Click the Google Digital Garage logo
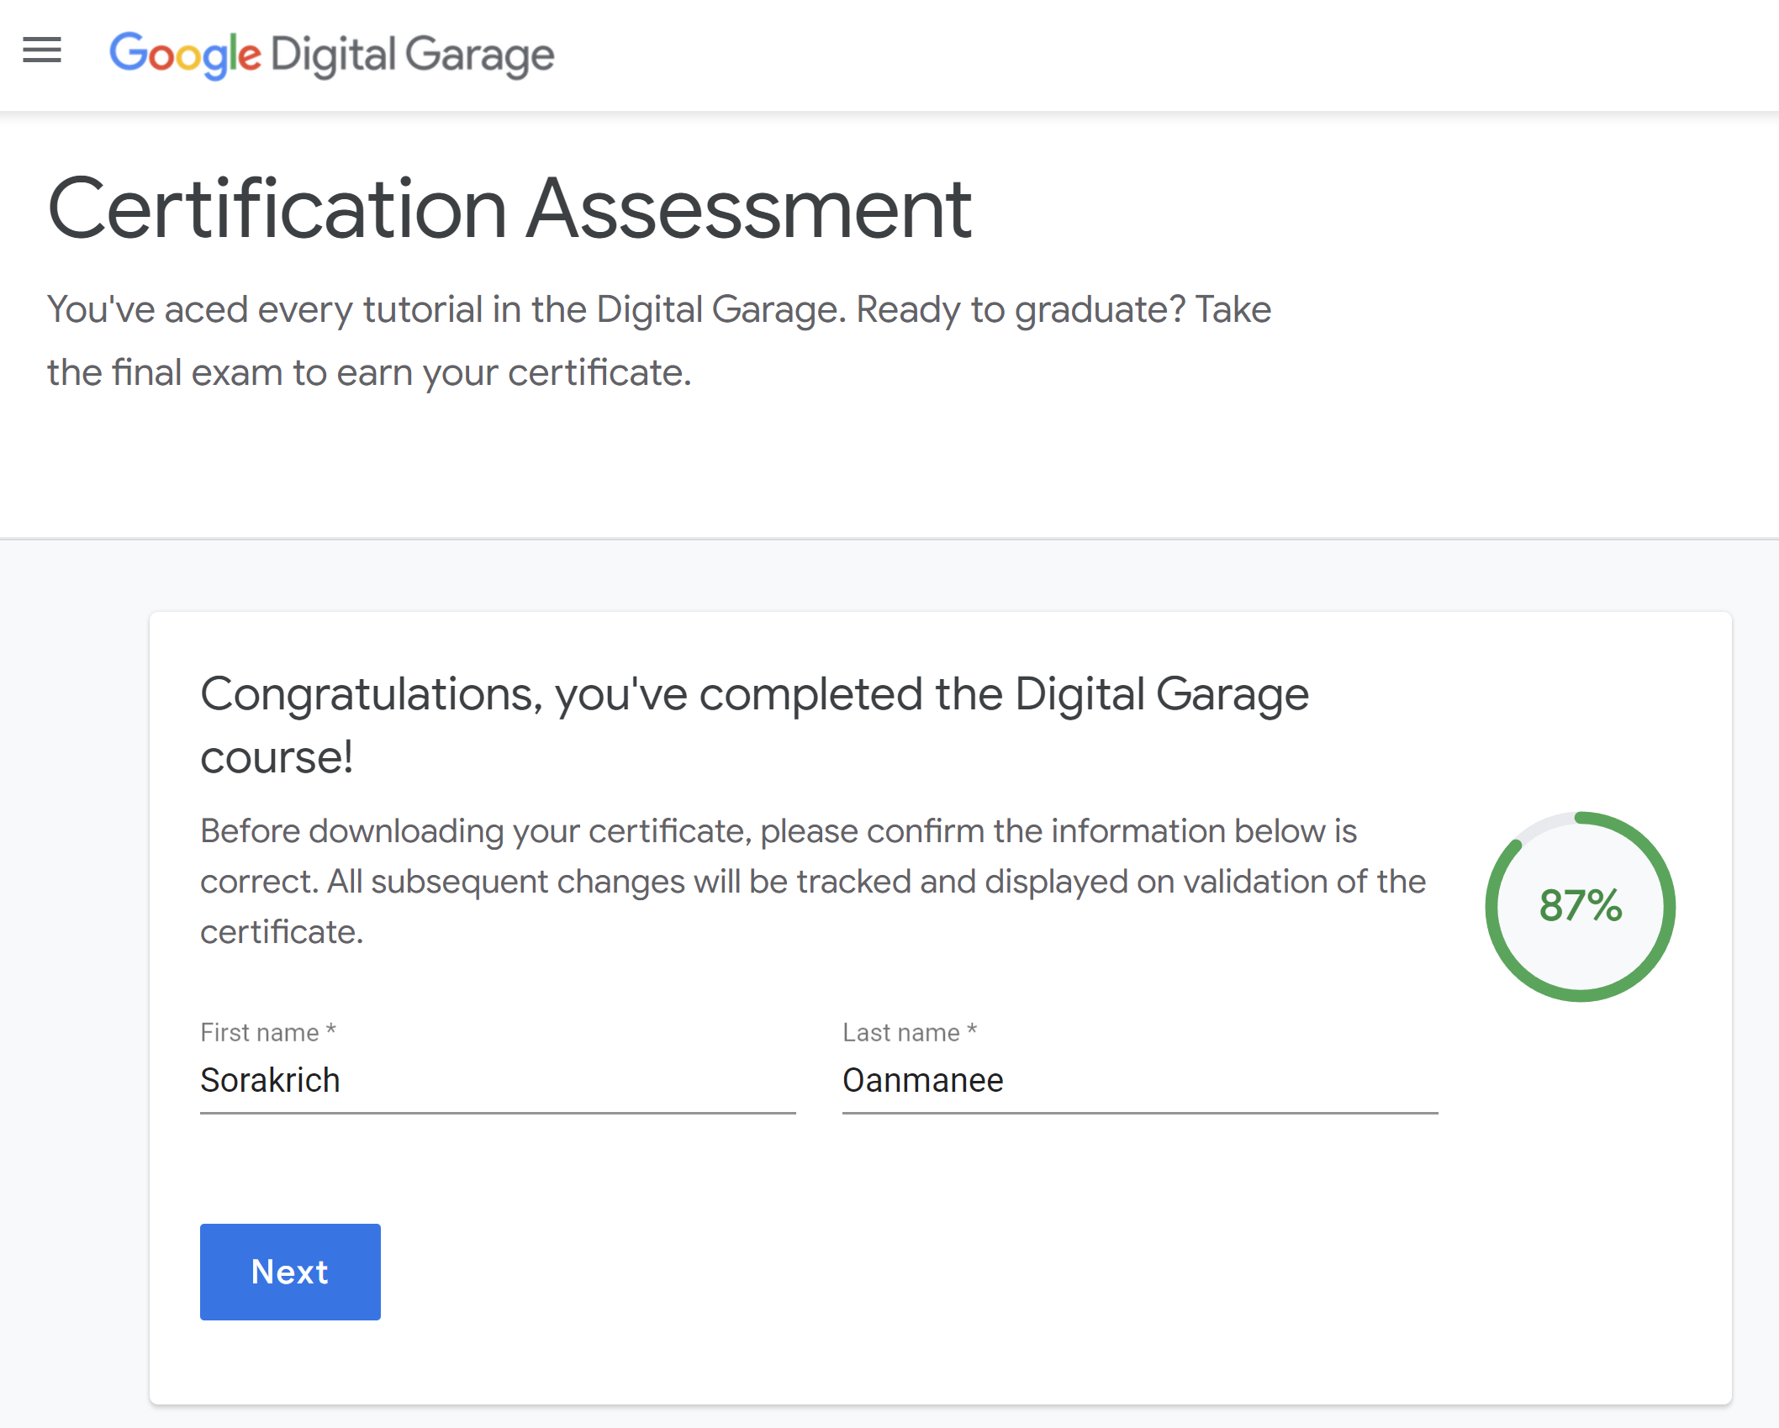1779x1428 pixels. click(332, 55)
